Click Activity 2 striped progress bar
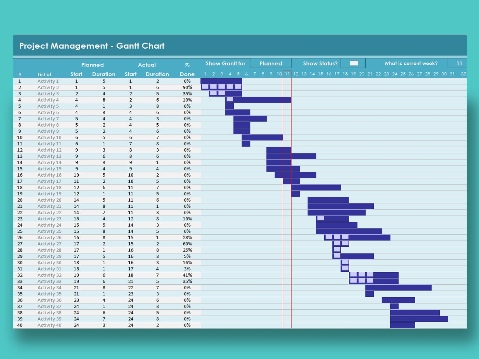This screenshot has height=359, width=479. click(x=221, y=87)
